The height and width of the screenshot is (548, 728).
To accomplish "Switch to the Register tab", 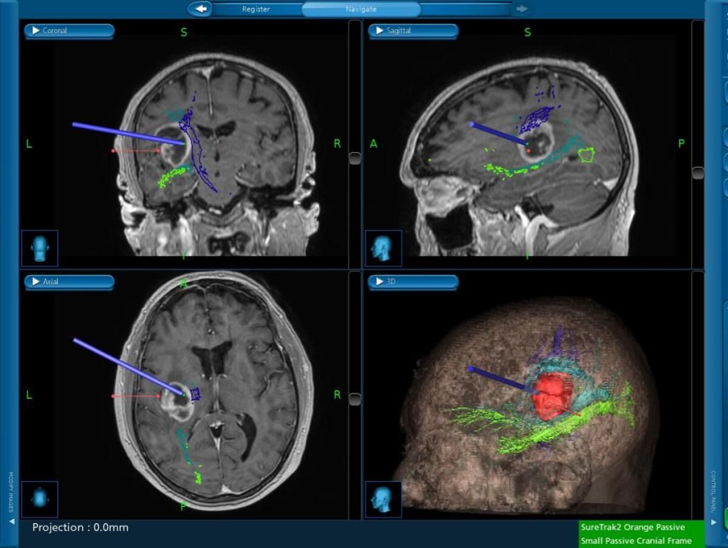I will tap(256, 9).
